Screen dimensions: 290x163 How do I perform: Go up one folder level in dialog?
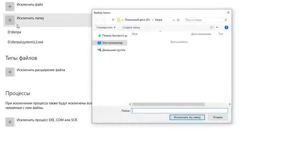pos(113,20)
